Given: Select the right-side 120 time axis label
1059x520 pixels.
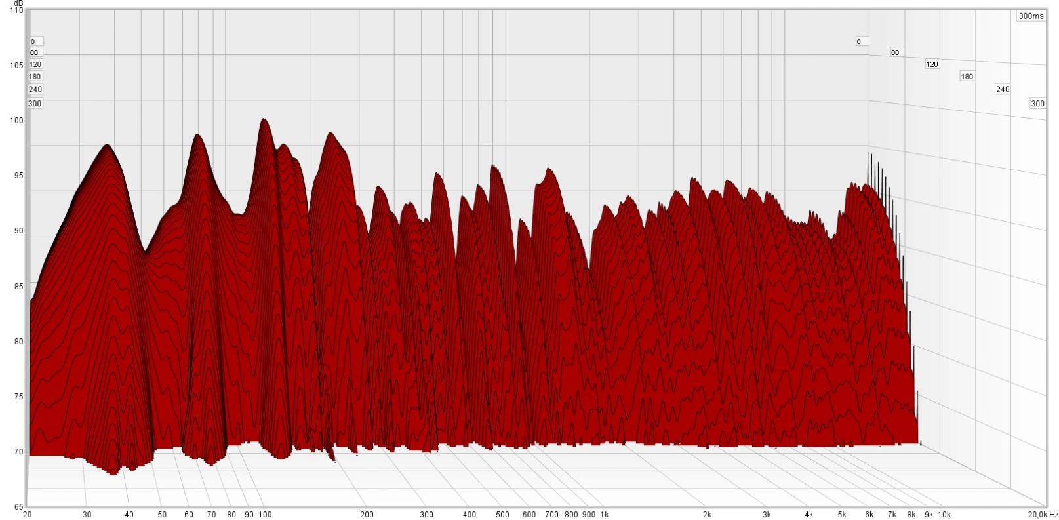Looking at the screenshot, I should tap(932, 64).
